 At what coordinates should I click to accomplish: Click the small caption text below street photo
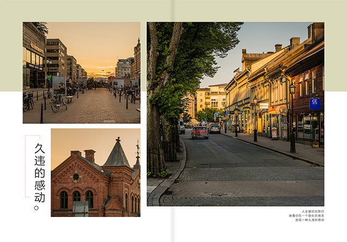pos(306,215)
